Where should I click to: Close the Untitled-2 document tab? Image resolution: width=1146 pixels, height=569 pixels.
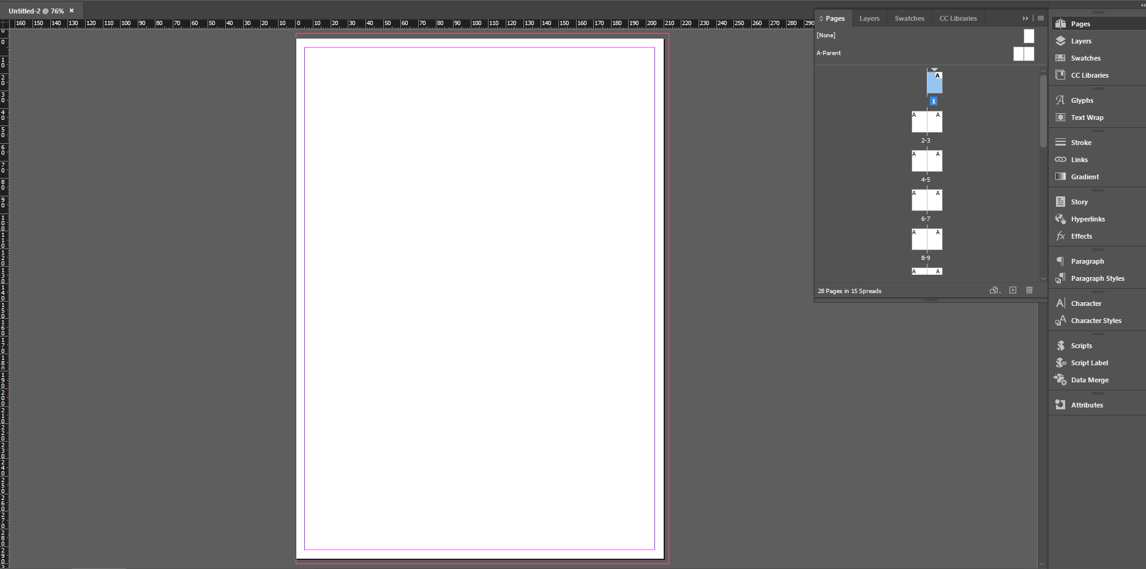(72, 10)
